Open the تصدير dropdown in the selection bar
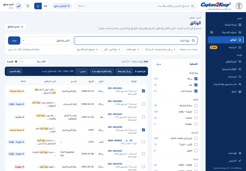The height and width of the screenshot is (171, 246). [82, 71]
